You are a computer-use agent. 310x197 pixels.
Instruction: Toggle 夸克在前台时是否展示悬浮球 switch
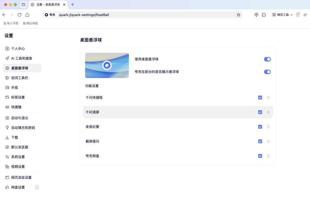(x=267, y=72)
